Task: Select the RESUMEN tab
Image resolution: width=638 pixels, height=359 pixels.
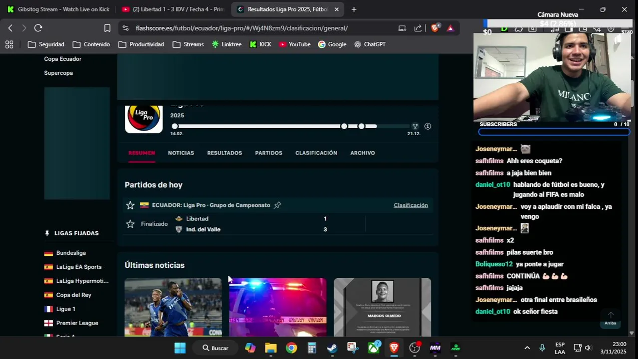Action: click(142, 153)
